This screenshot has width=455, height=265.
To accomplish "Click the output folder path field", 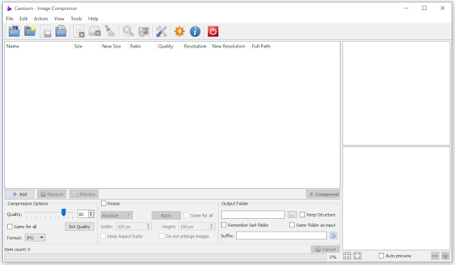I will point(253,215).
